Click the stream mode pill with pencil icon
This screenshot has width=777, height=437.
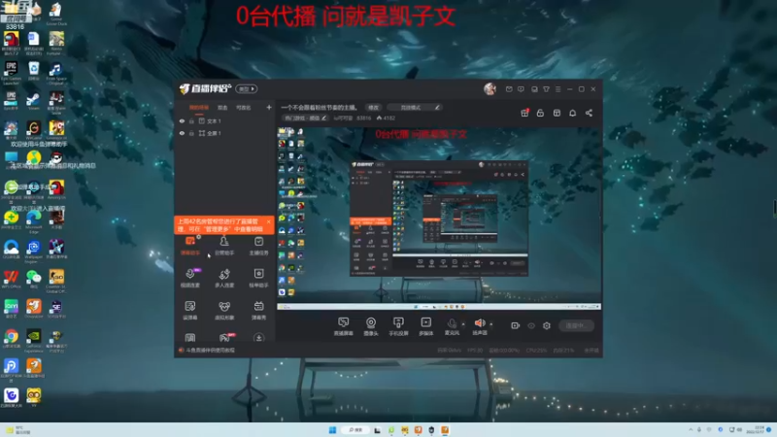click(415, 108)
